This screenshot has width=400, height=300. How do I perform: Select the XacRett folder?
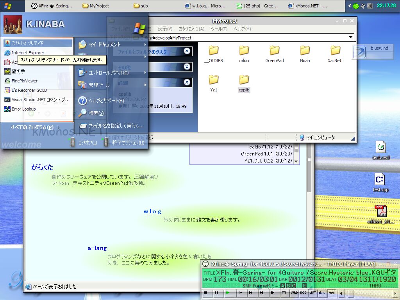335,54
